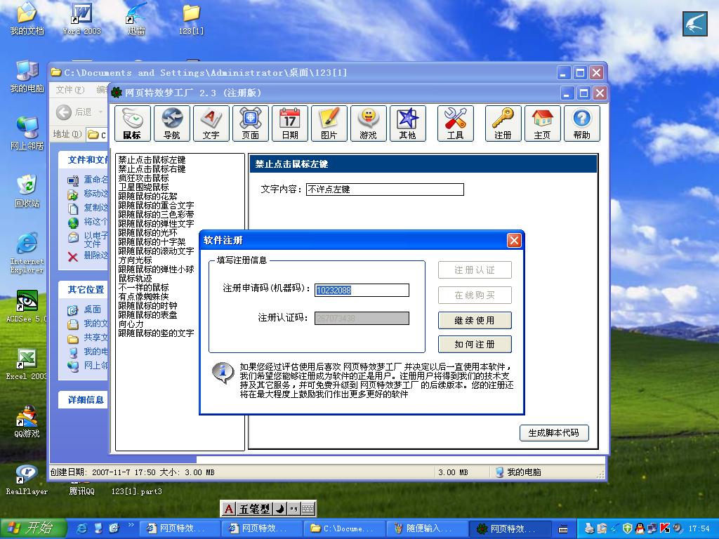This screenshot has width=719, height=539.
Task: Click the 文字内容 text field
Action: (x=385, y=189)
